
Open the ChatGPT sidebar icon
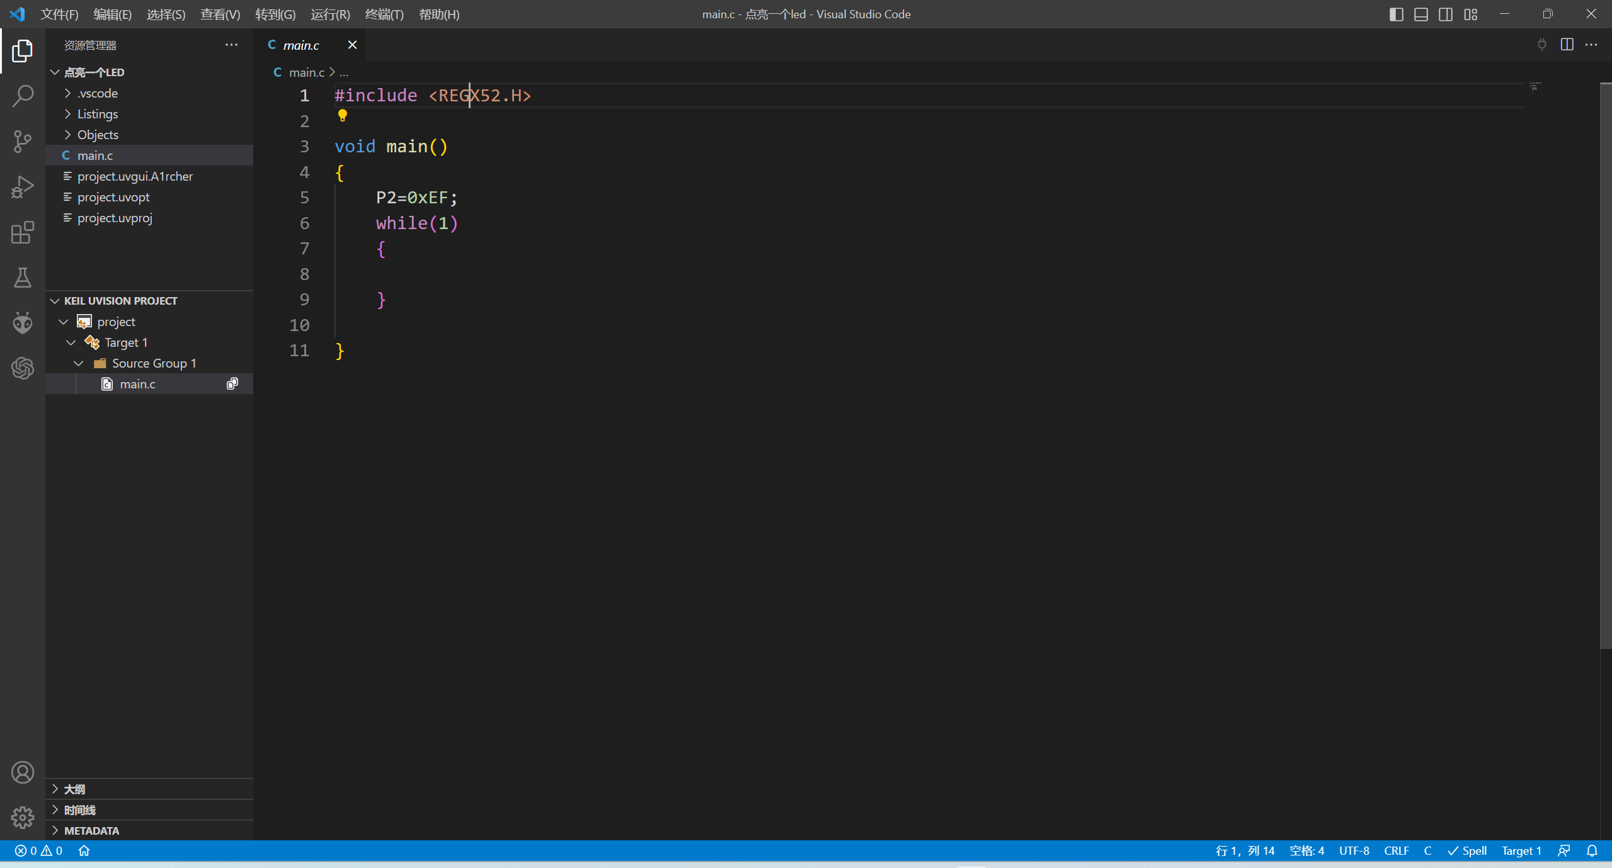click(23, 368)
